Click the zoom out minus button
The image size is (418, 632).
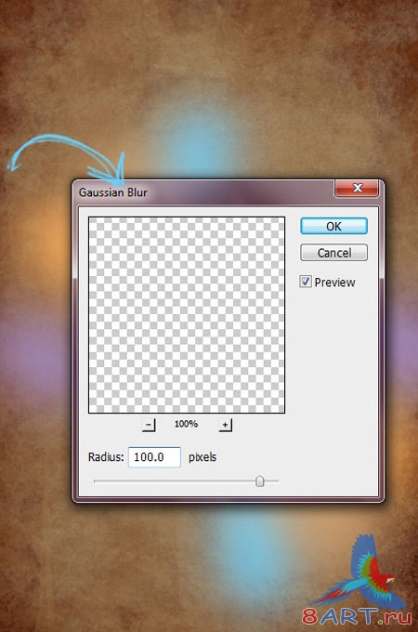(x=149, y=425)
